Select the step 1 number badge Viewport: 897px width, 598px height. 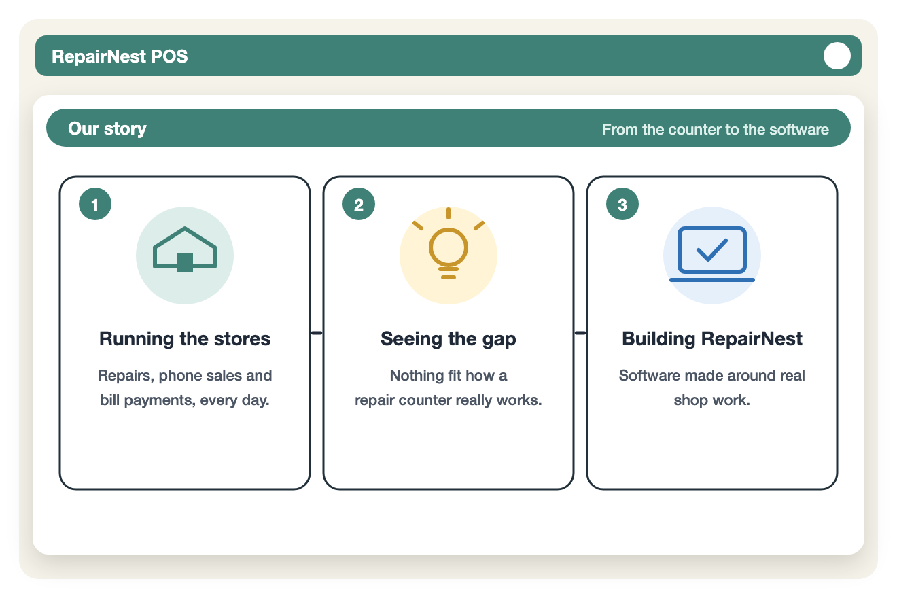click(95, 204)
